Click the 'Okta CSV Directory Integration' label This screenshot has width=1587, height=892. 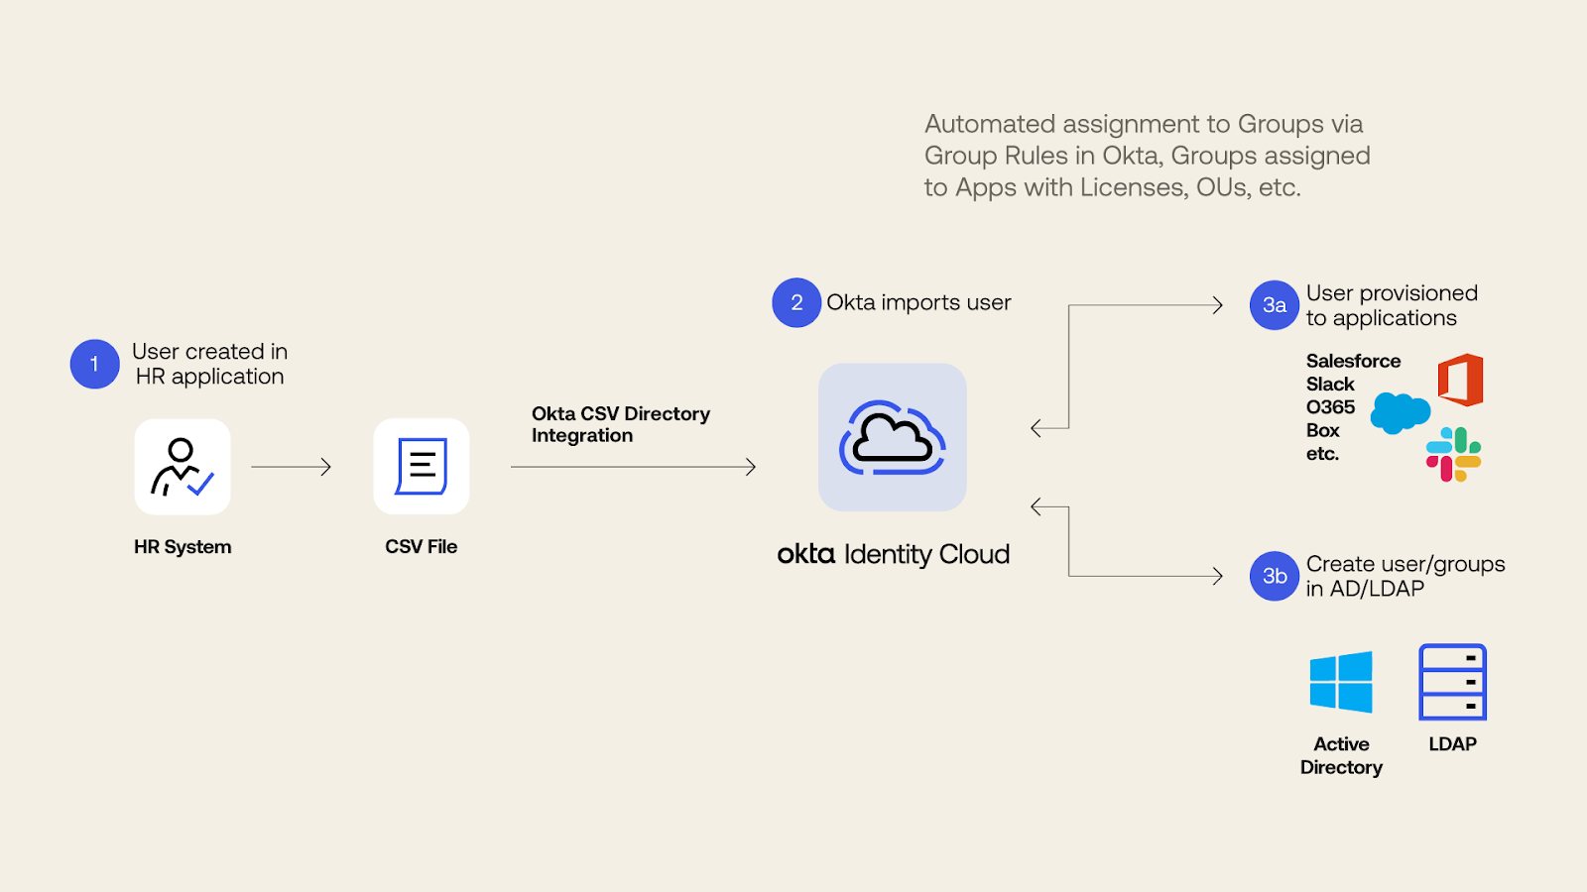pos(620,424)
